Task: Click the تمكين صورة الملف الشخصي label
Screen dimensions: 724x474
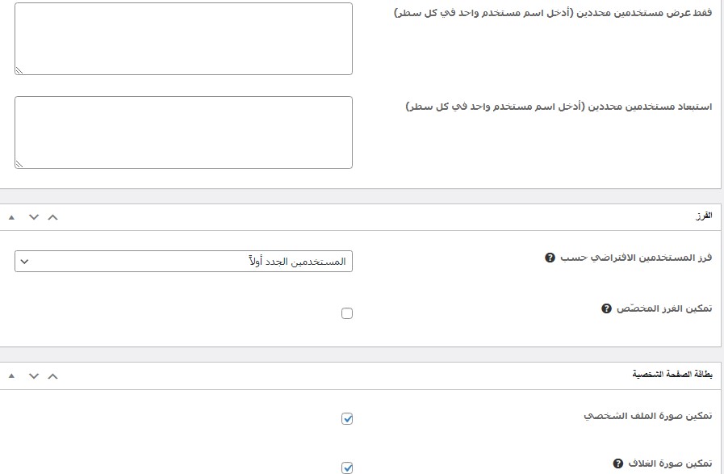Action: [648, 416]
